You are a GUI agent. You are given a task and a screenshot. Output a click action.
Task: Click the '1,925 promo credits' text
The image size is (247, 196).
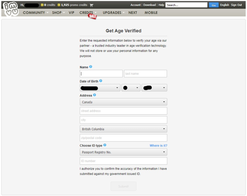(74, 5)
